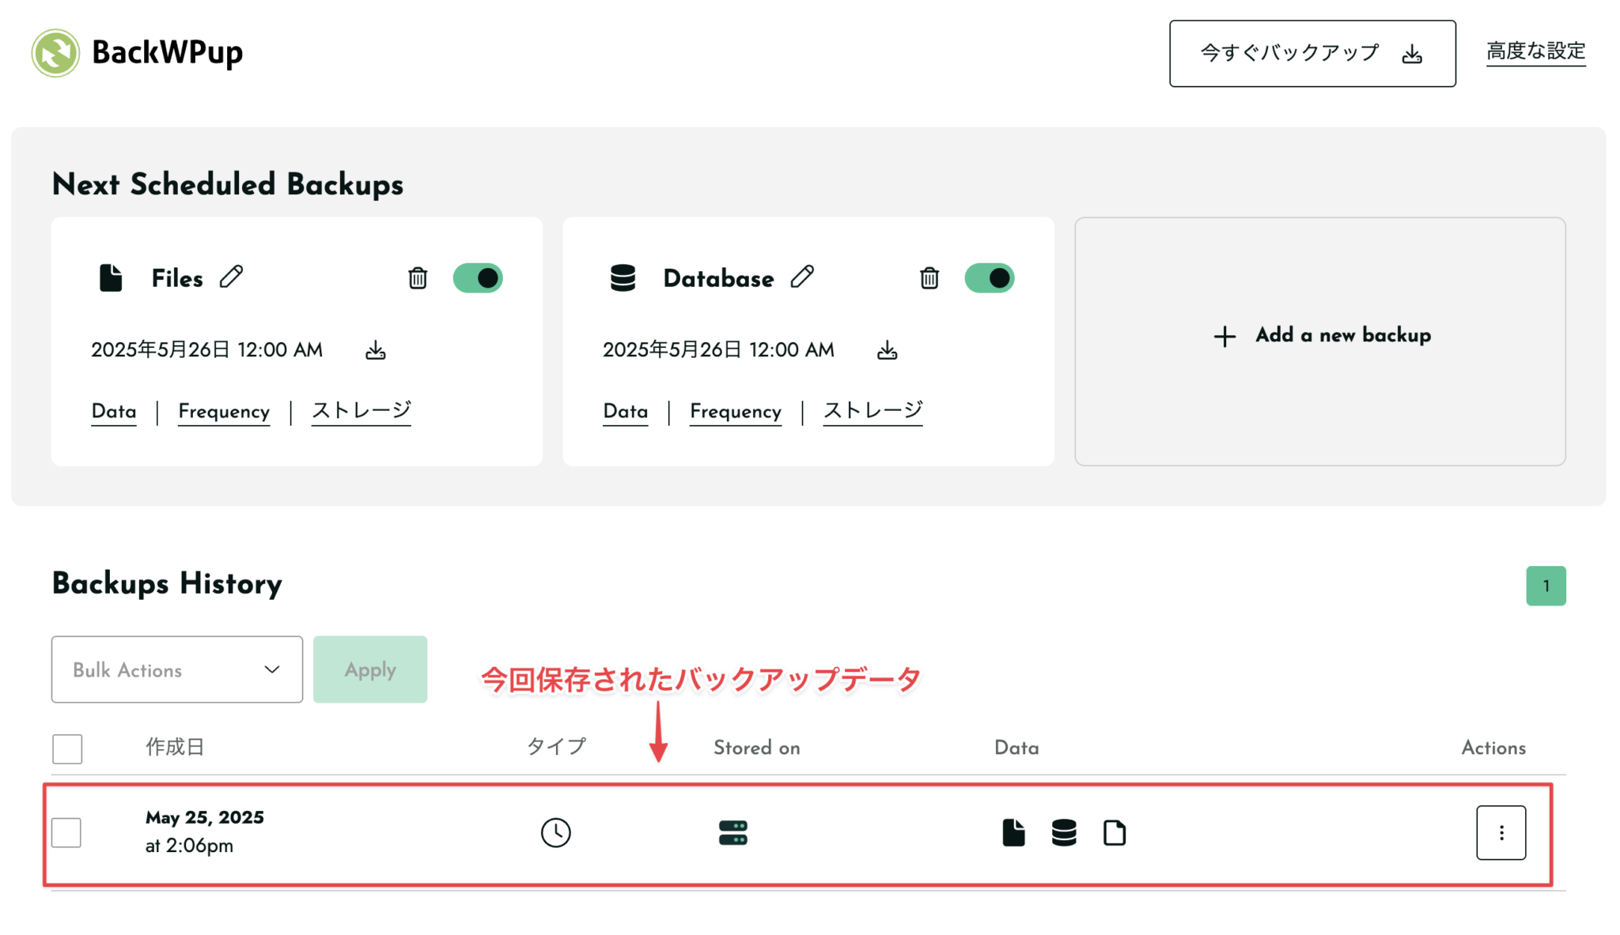Check the select-all checkbox in history header
This screenshot has height=935, width=1620.
[66, 748]
